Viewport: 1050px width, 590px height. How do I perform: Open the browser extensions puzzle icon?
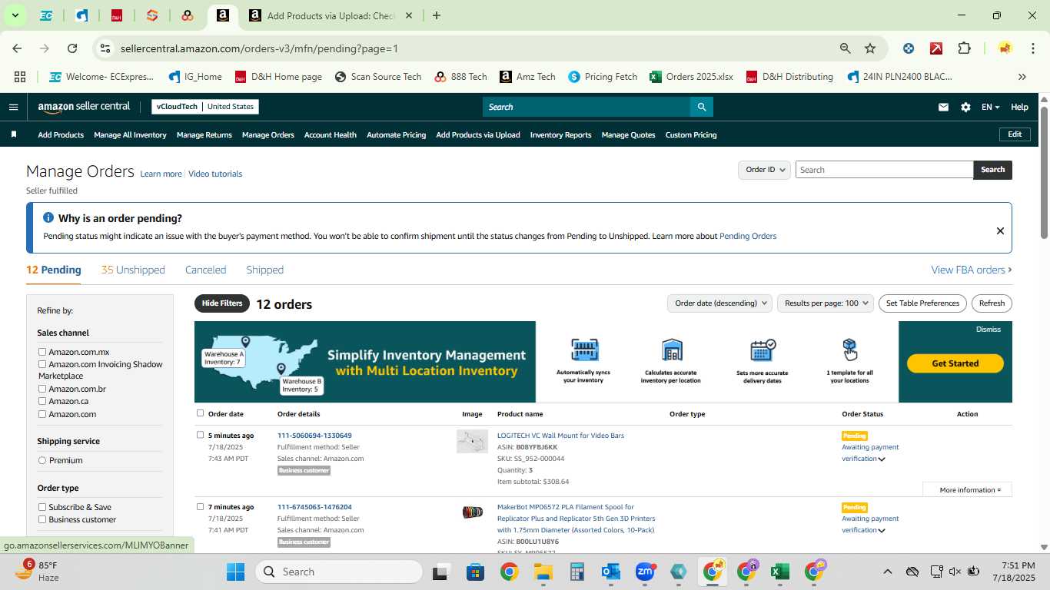click(x=964, y=48)
